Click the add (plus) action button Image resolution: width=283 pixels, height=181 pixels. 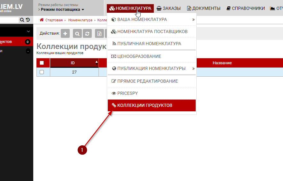pos(65,33)
